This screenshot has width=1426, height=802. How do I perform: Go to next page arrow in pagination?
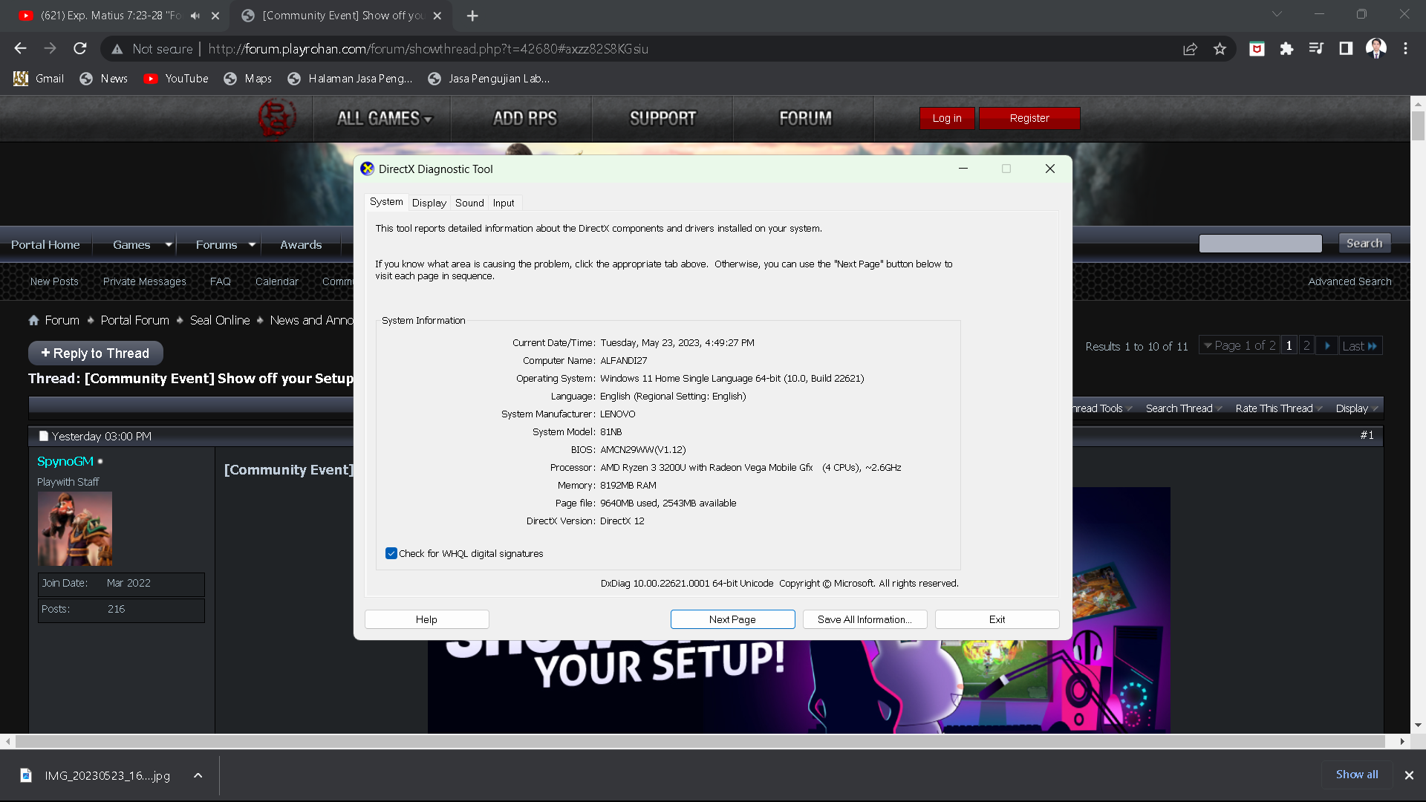pyautogui.click(x=1326, y=346)
